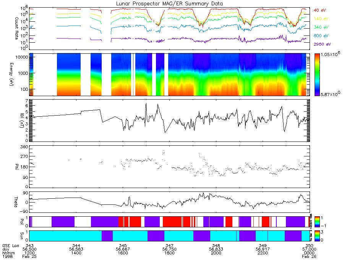The image size is (344, 267).
Task: Click the color bar minimum '5.87x10^0'
Action: click(x=330, y=94)
